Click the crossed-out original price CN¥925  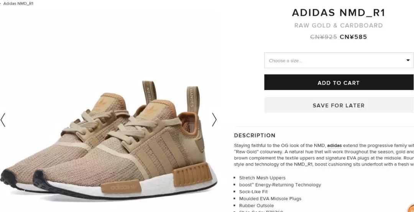click(x=324, y=37)
